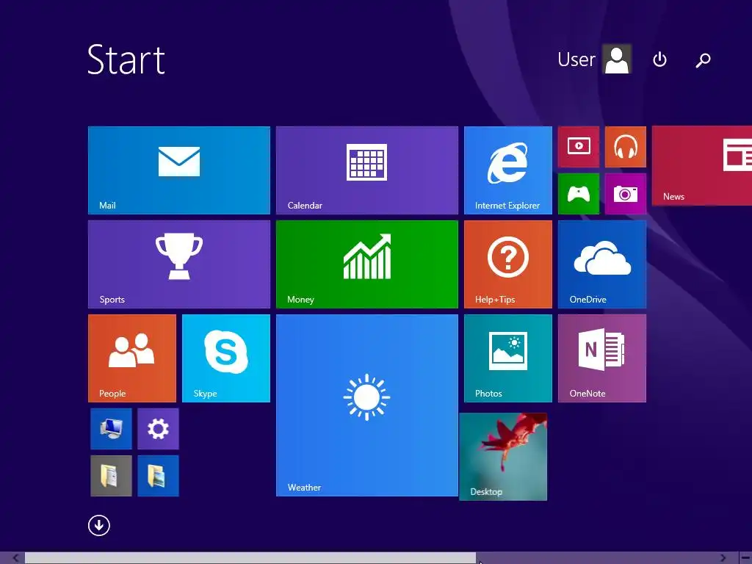Open the Mail tile
This screenshot has width=752, height=564.
(179, 170)
